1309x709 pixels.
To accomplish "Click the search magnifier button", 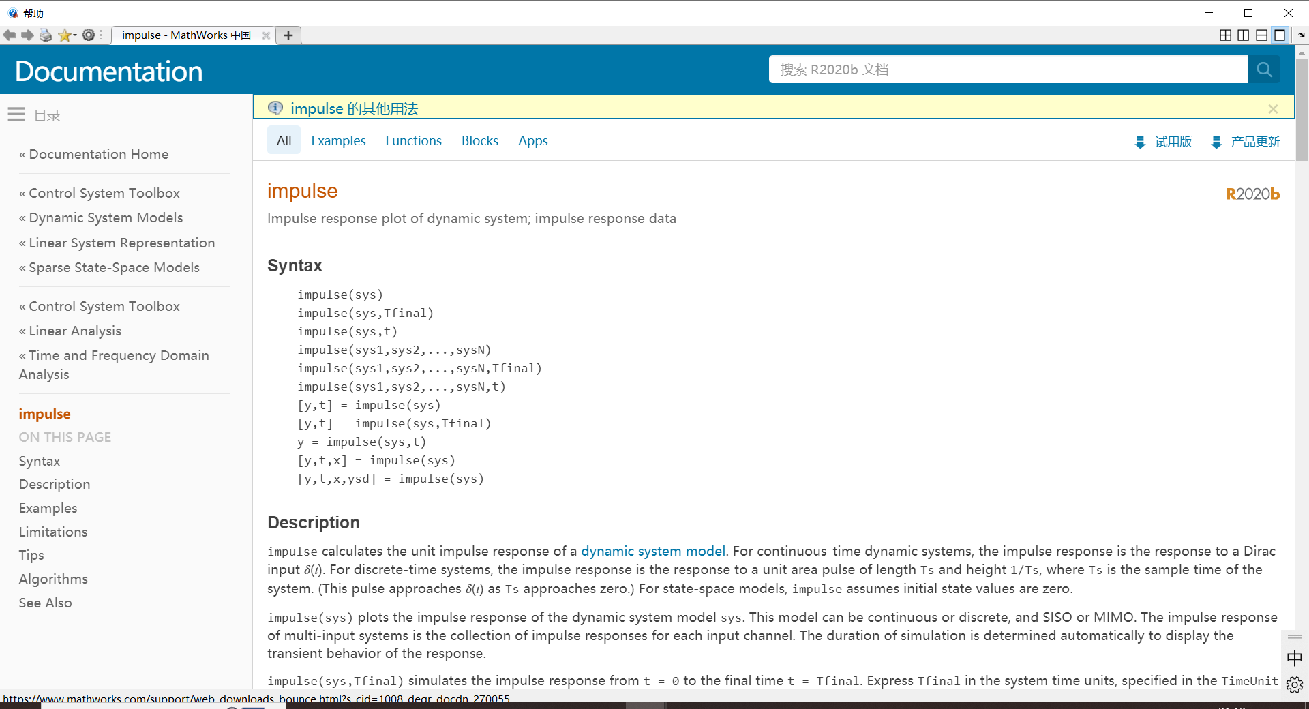I will coord(1264,70).
